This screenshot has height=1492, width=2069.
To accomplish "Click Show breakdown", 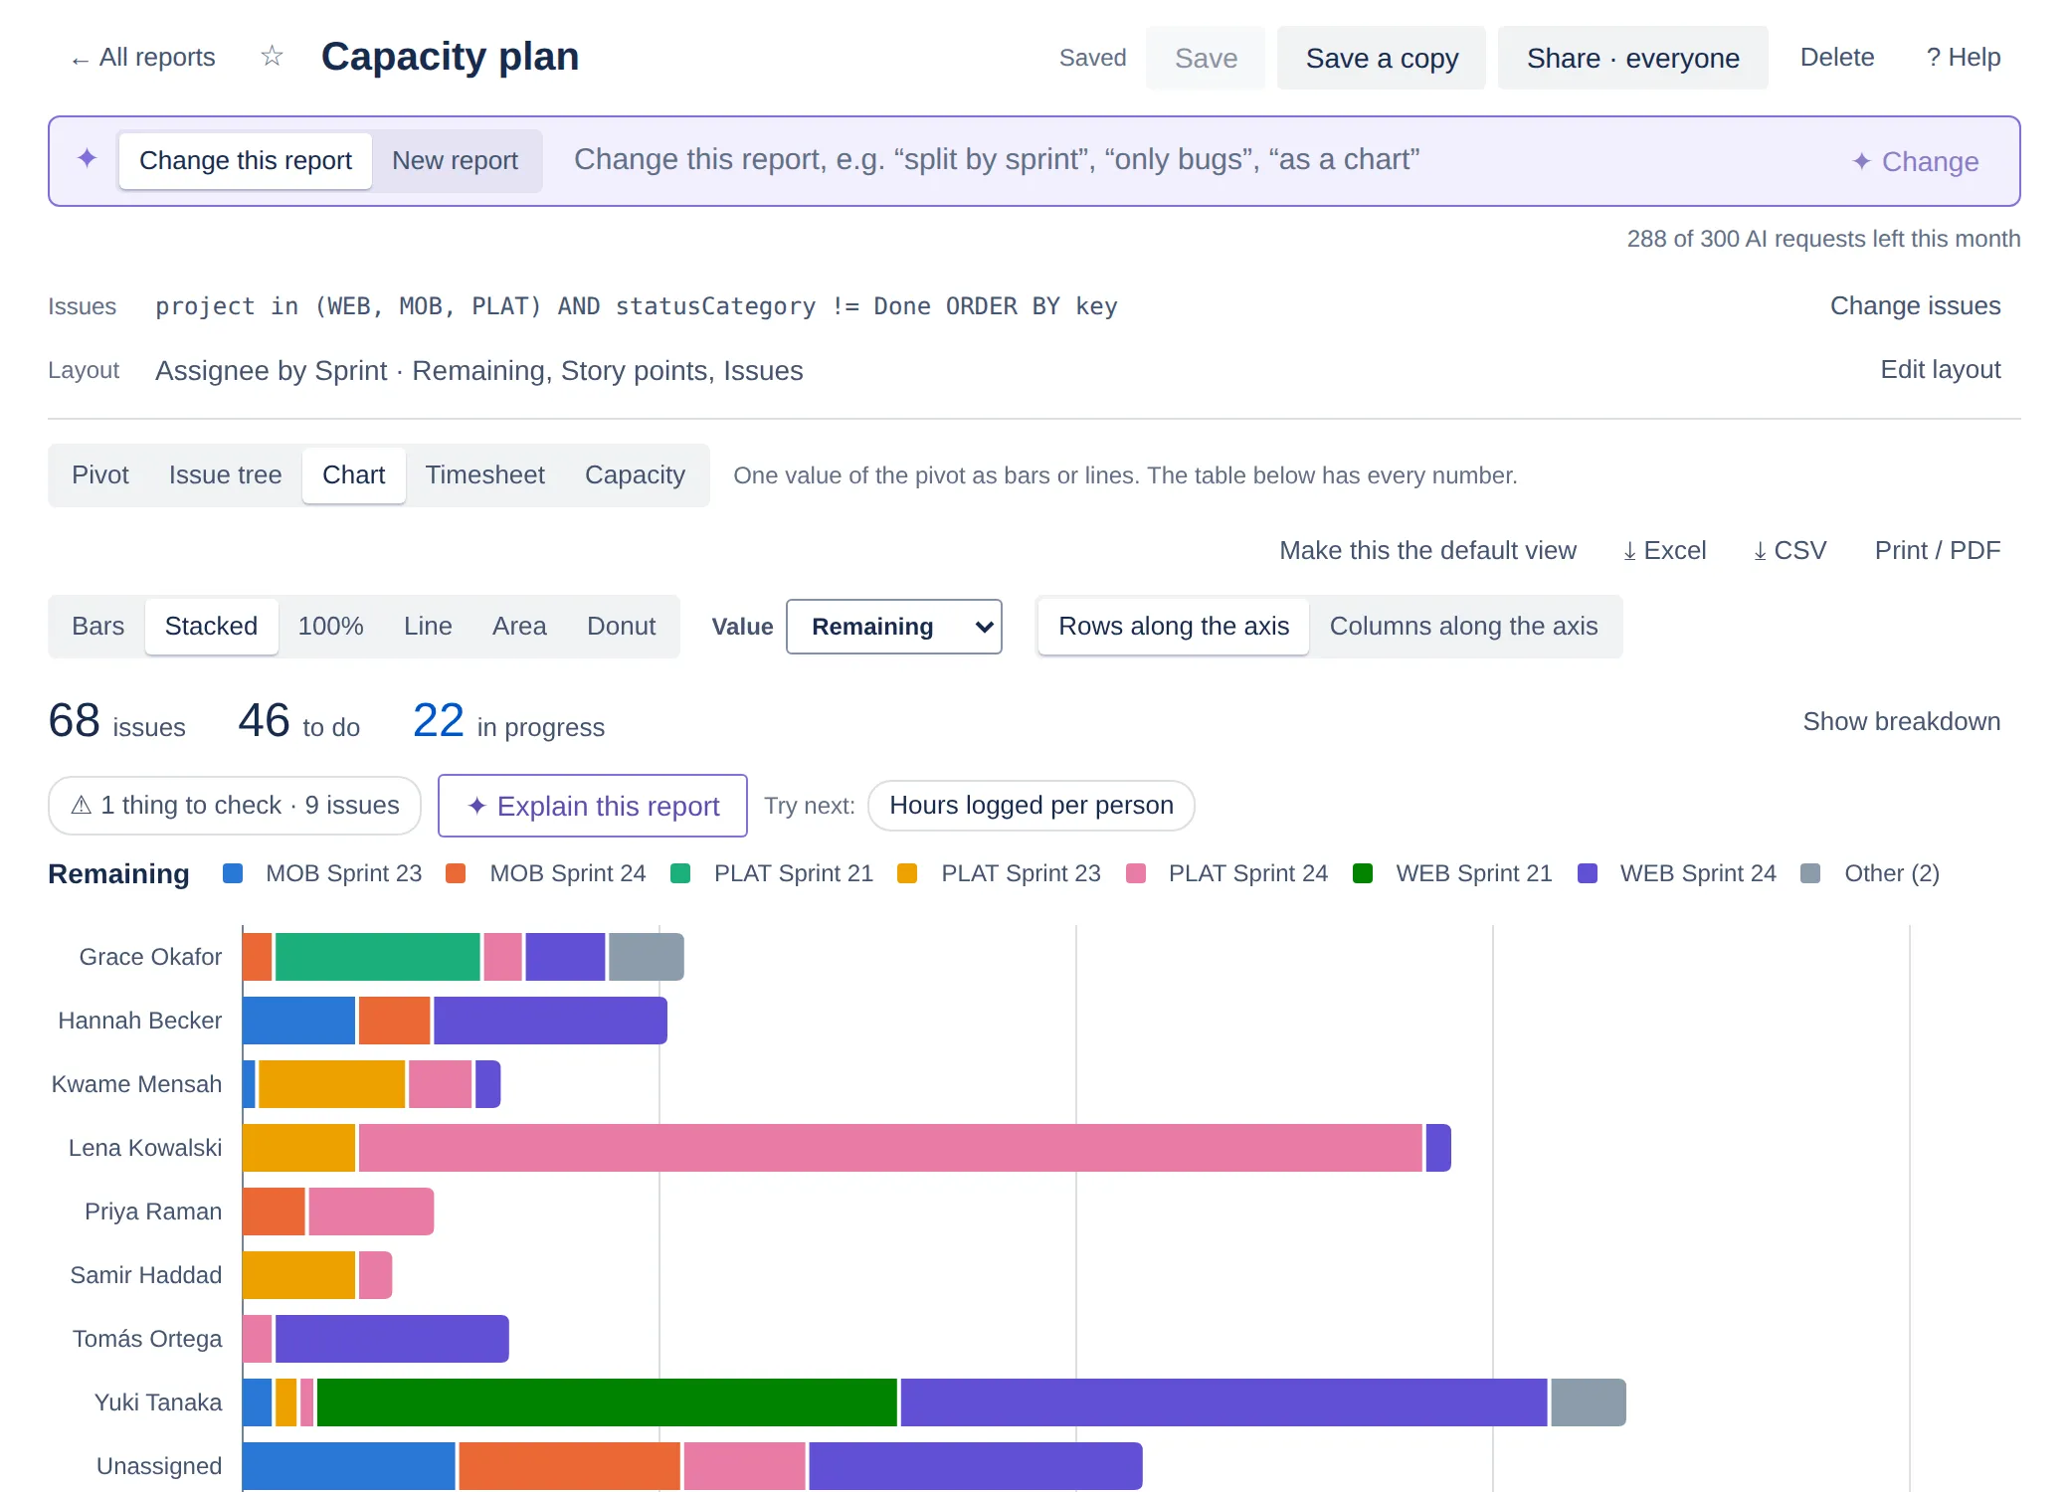I will 1902,721.
